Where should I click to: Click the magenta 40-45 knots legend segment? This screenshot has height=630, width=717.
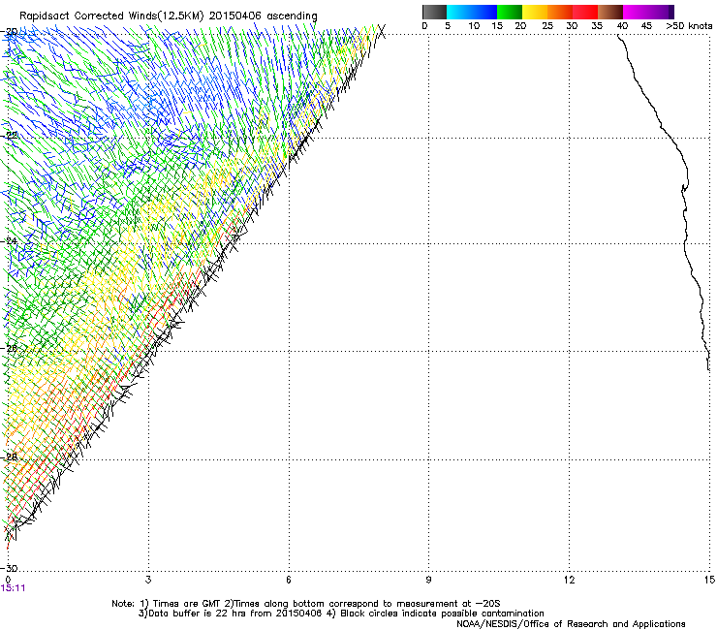[x=636, y=12]
